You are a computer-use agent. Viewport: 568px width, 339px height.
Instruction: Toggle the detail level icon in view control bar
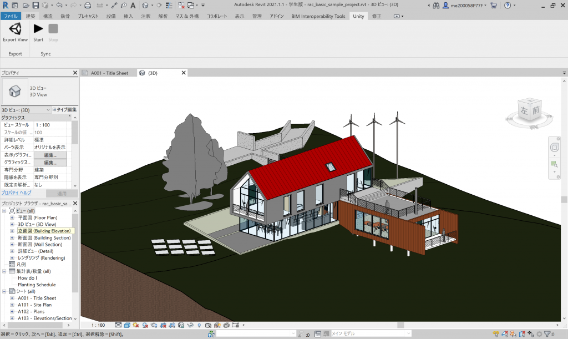[118, 325]
